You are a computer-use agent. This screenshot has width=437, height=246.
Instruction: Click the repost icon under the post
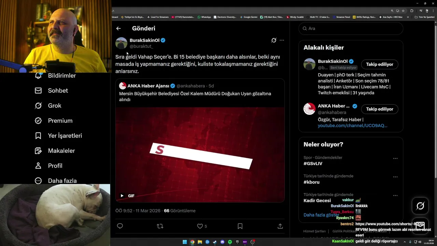coord(160,226)
